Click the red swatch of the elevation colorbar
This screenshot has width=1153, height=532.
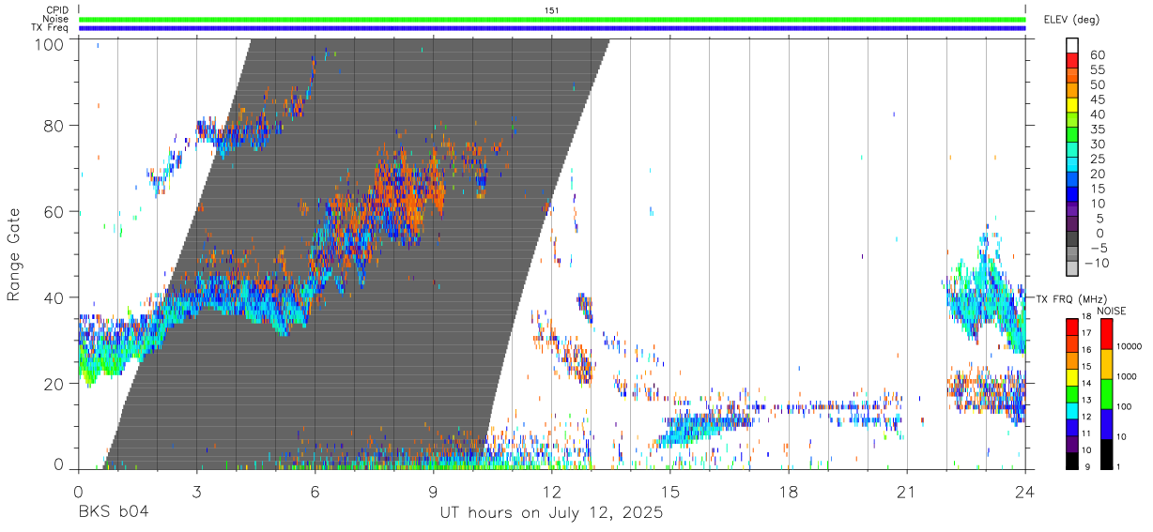(1072, 60)
